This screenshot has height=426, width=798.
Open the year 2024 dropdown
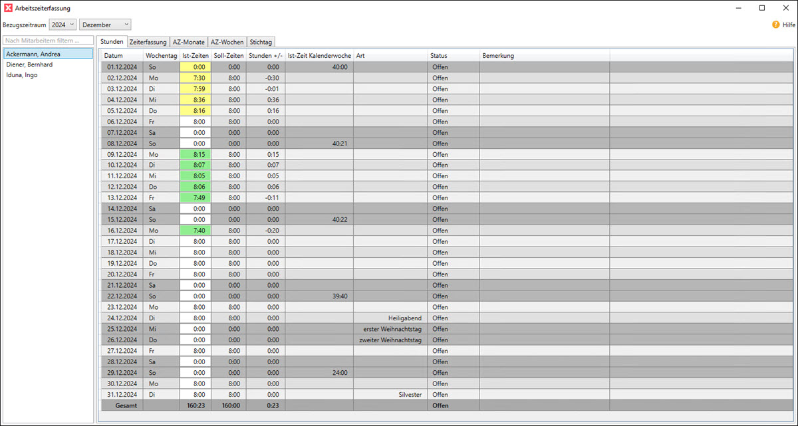[63, 25]
